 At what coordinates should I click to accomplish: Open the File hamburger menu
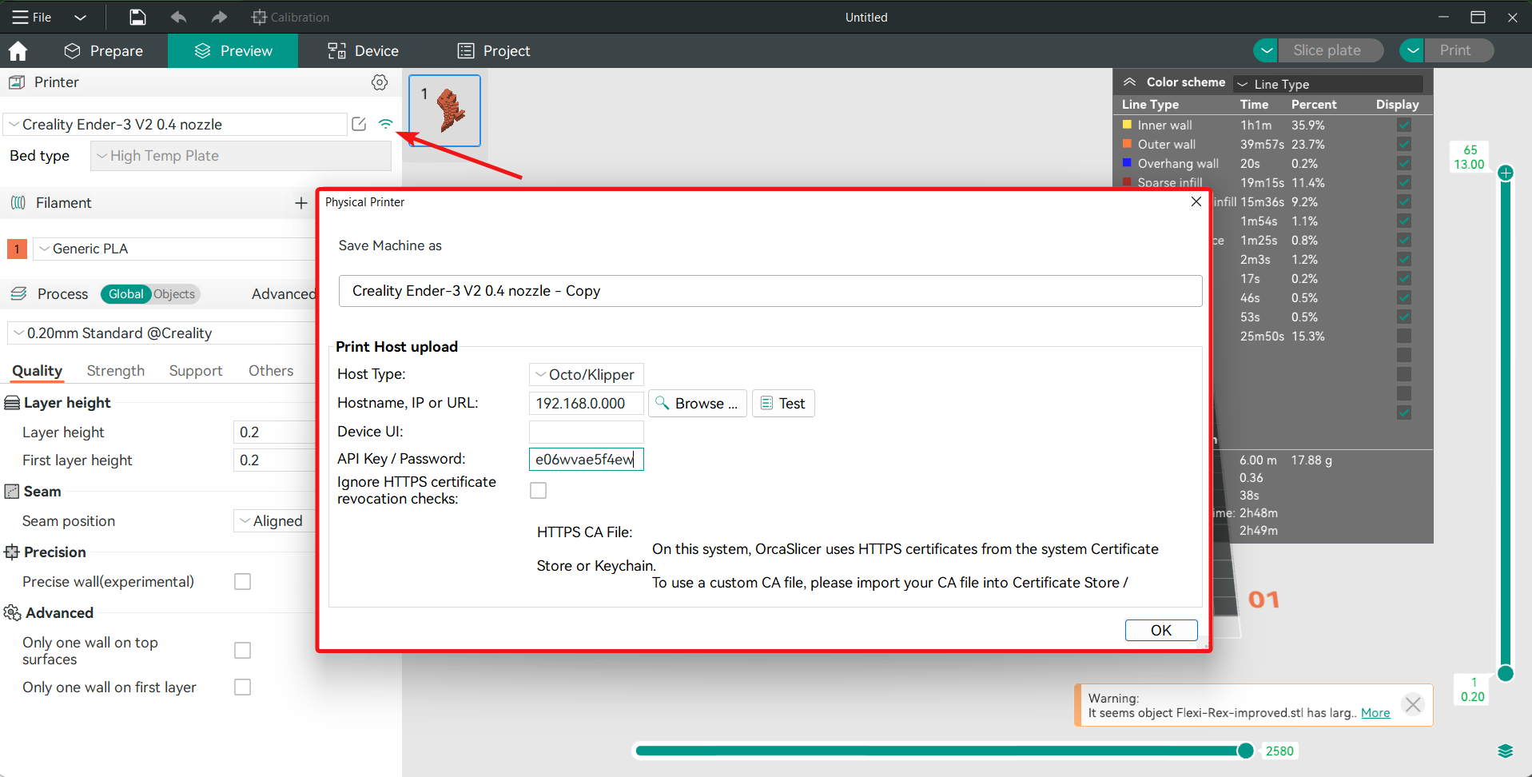point(31,17)
